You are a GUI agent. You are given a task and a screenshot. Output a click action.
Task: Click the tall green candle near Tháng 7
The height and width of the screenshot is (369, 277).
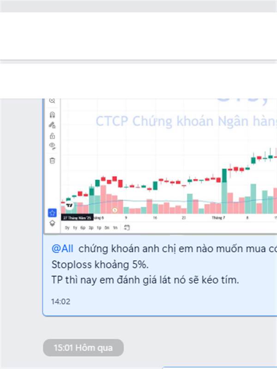pyautogui.click(x=224, y=176)
